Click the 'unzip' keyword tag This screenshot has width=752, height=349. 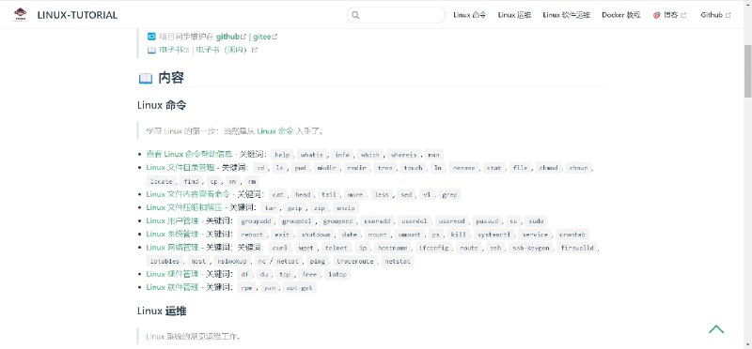345,207
